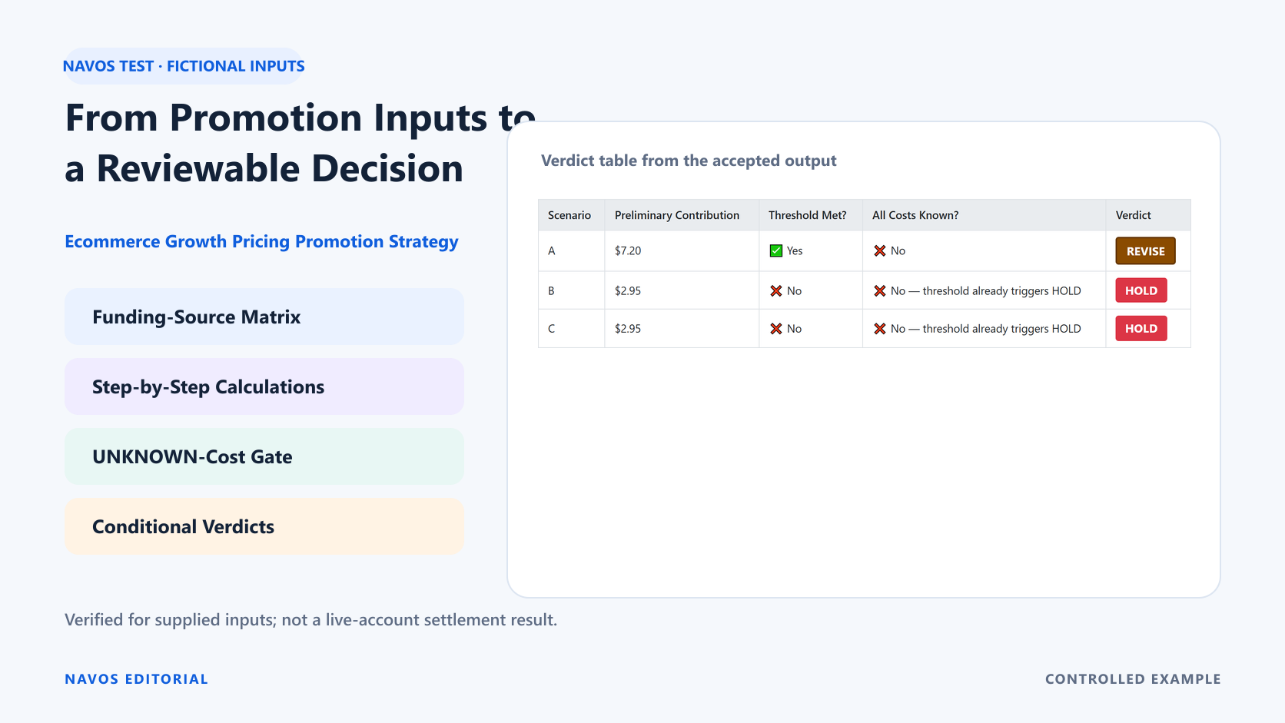
Task: Click the red X in row B's All Costs Known cell
Action: pyautogui.click(x=880, y=290)
